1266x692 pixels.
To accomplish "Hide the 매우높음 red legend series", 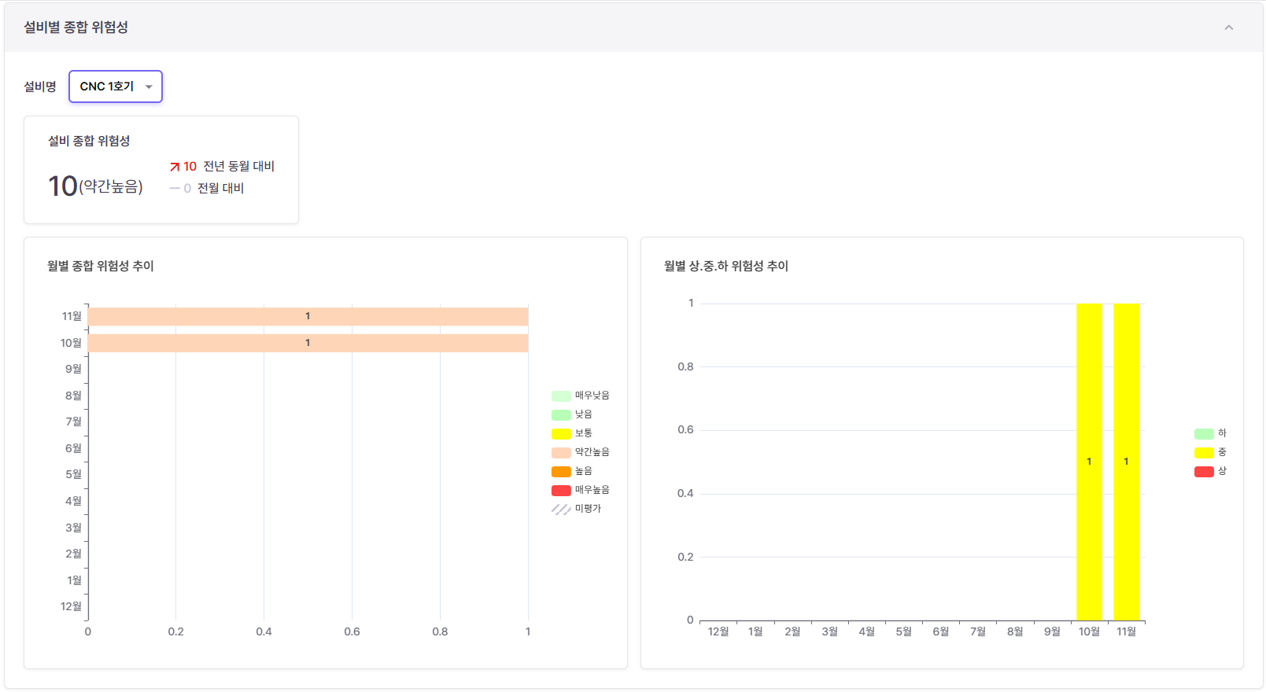I will click(x=561, y=490).
